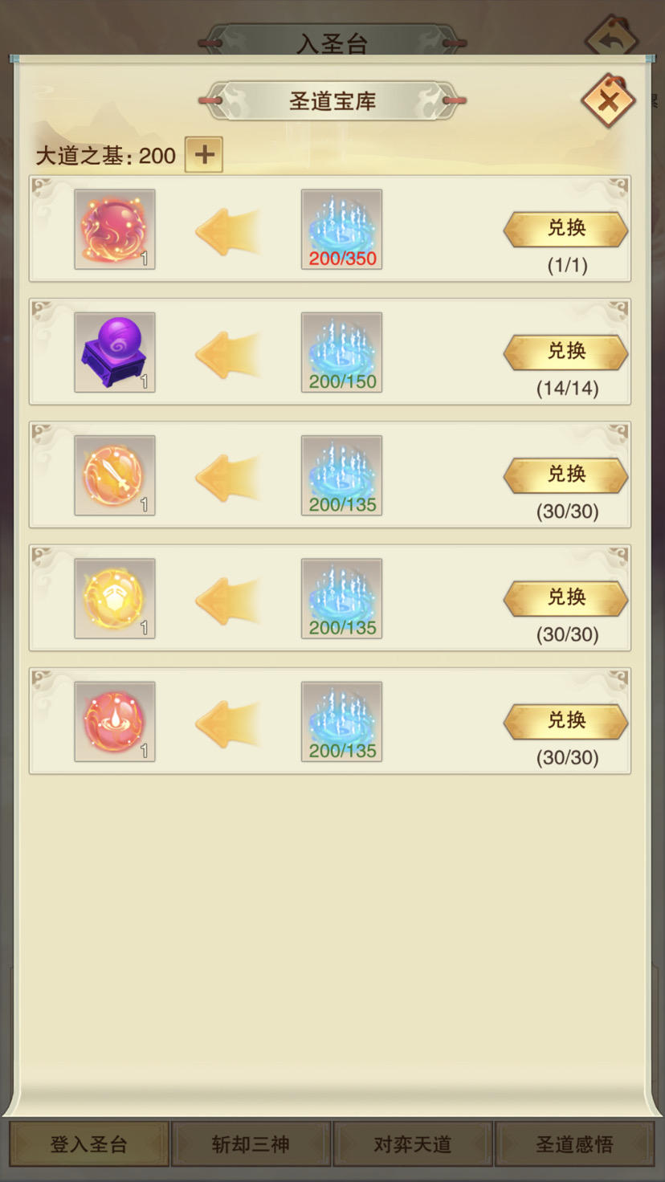This screenshot has height=1182, width=665.
Task: Select the yellow shield orb item
Action: 115,598
